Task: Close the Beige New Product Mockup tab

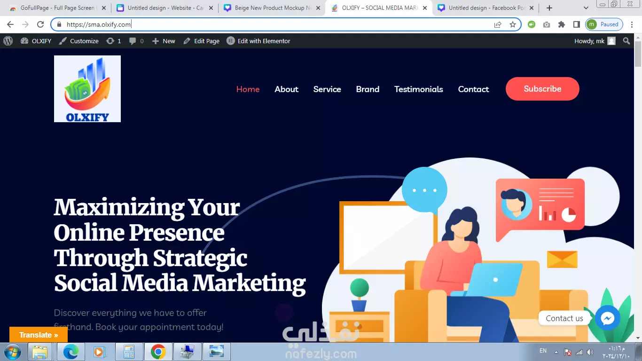Action: click(x=318, y=8)
